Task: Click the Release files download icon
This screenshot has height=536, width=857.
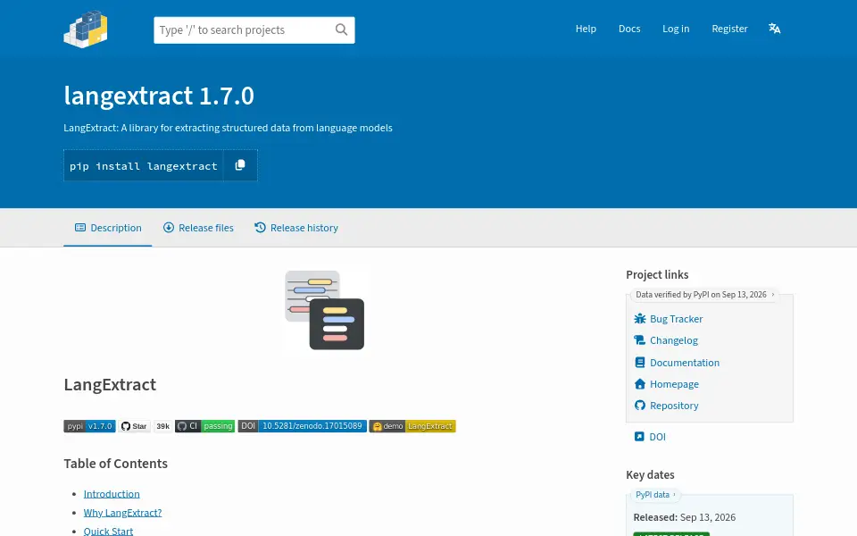Action: coord(169,228)
